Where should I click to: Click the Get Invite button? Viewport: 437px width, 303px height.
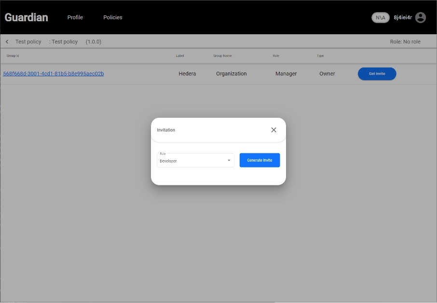click(x=377, y=74)
